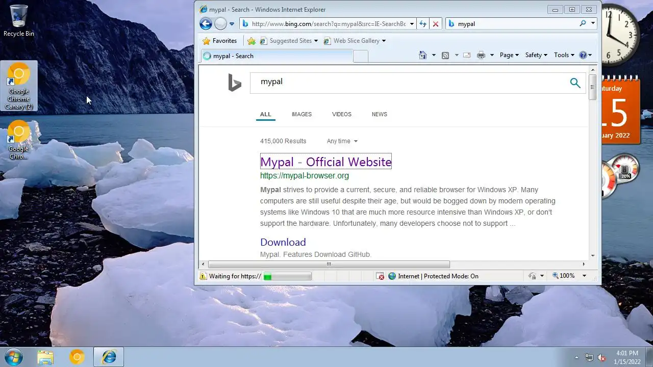Click the Internet Explorer taskbar button
The height and width of the screenshot is (367, 653).
pyautogui.click(x=109, y=357)
